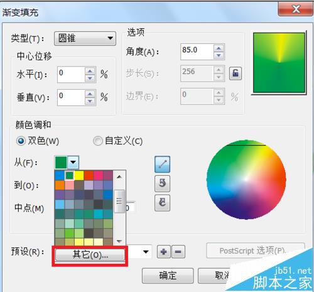The width and height of the screenshot is (314, 292).
Task: Click inside the 水平(I) value field
Action: pos(71,75)
